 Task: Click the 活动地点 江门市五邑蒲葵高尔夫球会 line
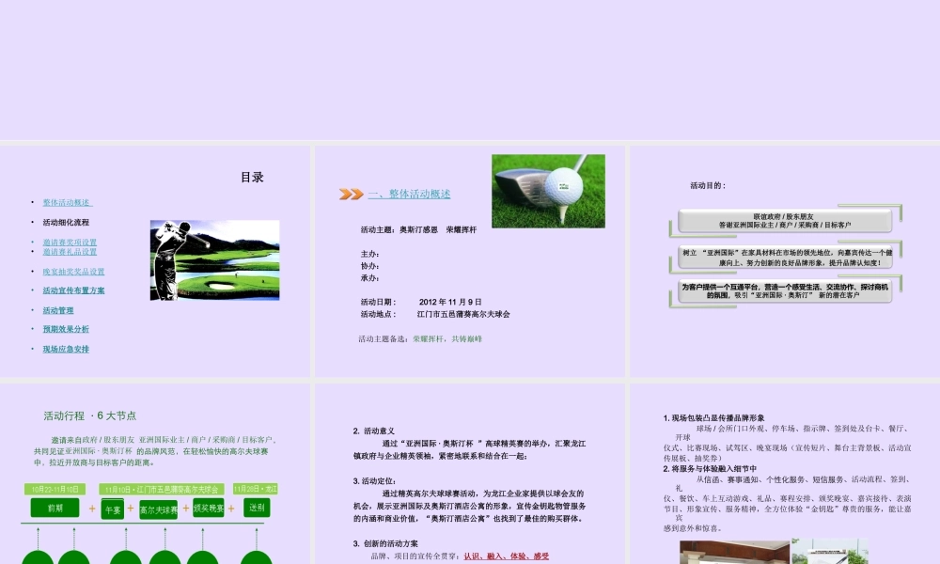coord(435,314)
